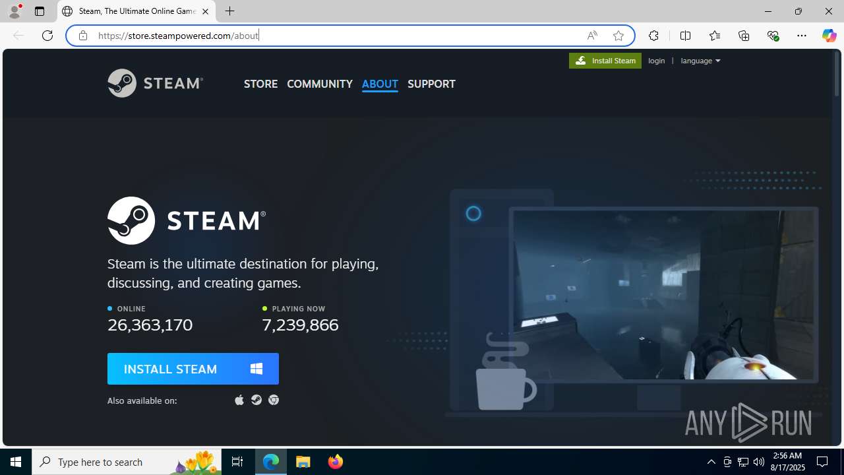844x475 pixels.
Task: Click the Portal gameplay preview image
Action: (663, 294)
